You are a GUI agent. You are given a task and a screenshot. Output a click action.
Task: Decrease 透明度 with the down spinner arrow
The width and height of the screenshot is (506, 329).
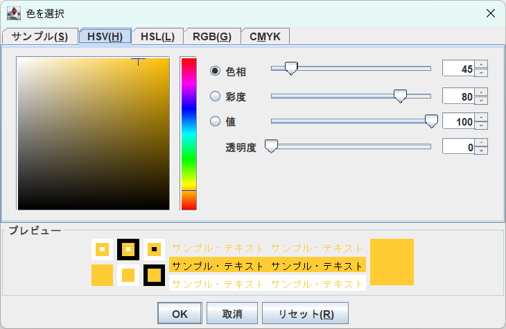pos(481,151)
